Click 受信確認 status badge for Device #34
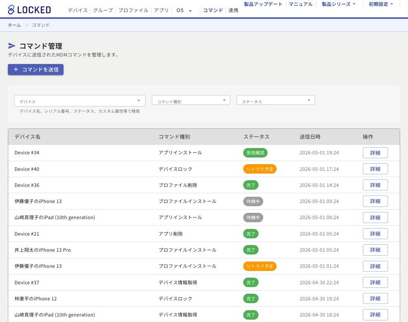Image resolution: width=408 pixels, height=322 pixels. [255, 153]
